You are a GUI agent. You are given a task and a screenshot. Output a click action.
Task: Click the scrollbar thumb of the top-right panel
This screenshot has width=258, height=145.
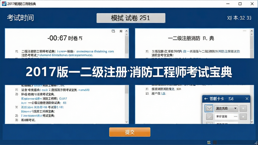click(252, 42)
